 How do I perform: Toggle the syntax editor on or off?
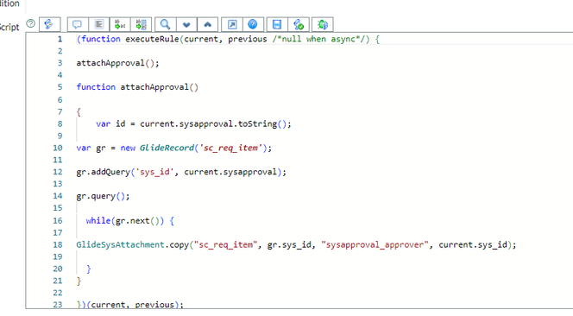[x=49, y=24]
